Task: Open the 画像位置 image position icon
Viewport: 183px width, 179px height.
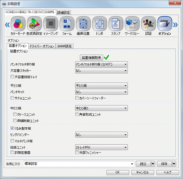Action: [83, 24]
